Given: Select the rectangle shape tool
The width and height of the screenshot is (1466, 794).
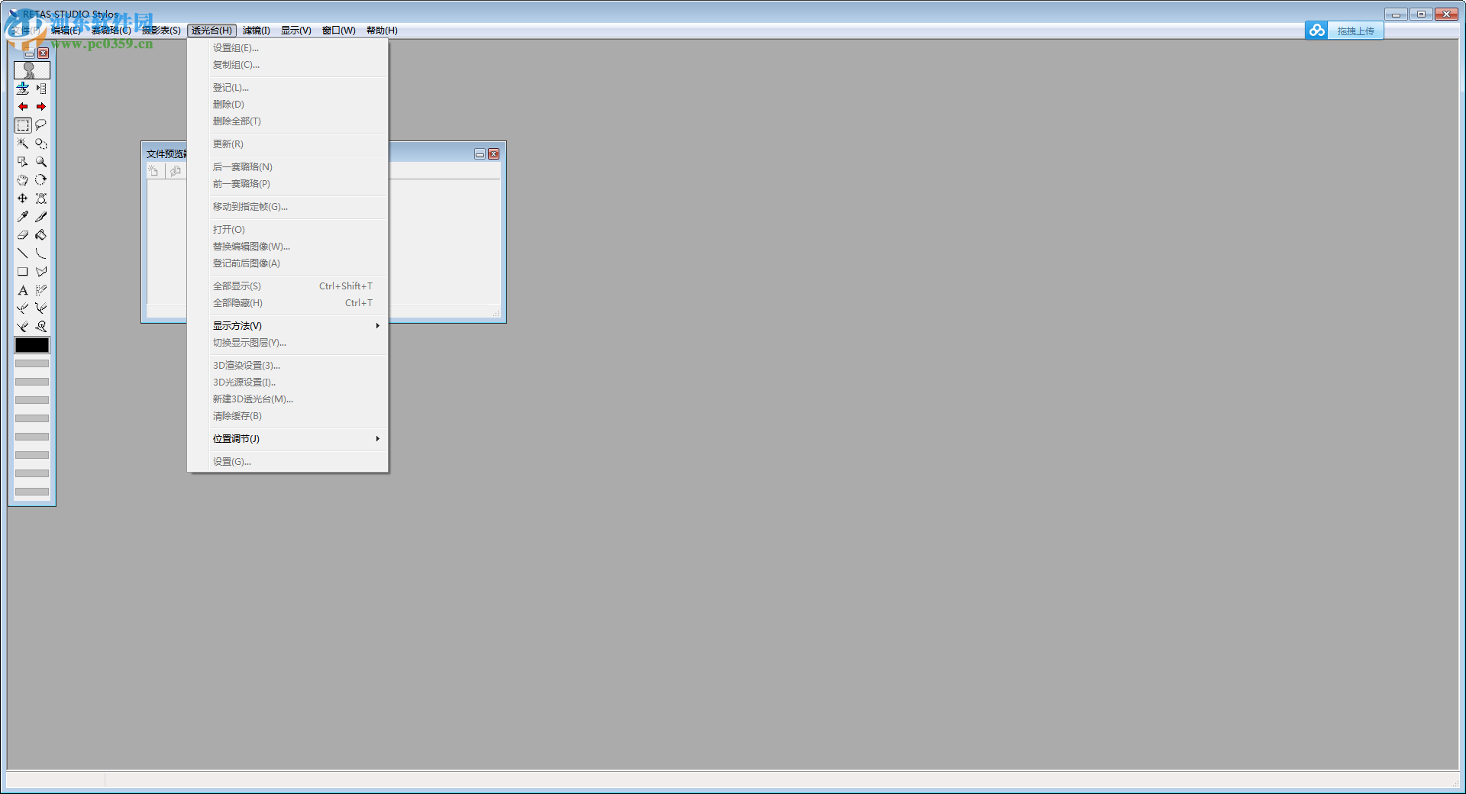Looking at the screenshot, I should tap(23, 272).
